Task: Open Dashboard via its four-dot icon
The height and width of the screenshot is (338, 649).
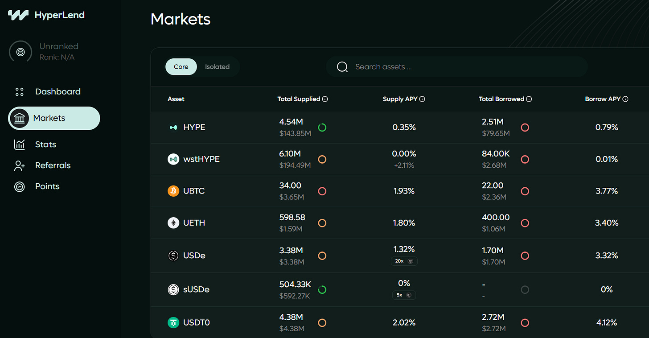Action: click(x=19, y=92)
